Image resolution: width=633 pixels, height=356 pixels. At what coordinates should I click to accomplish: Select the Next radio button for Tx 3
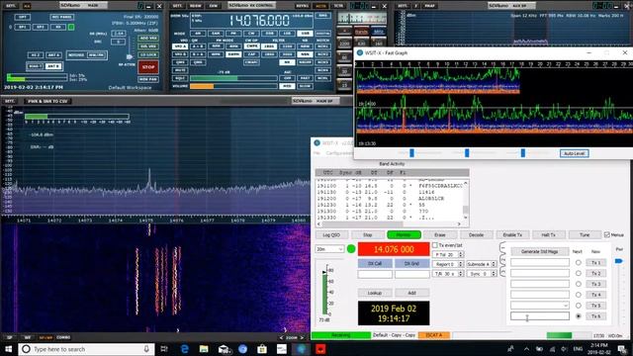tap(578, 284)
